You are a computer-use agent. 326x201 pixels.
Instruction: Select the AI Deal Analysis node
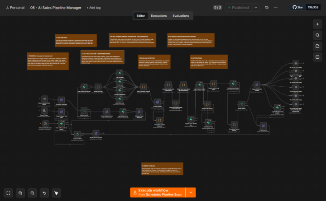tap(158, 102)
